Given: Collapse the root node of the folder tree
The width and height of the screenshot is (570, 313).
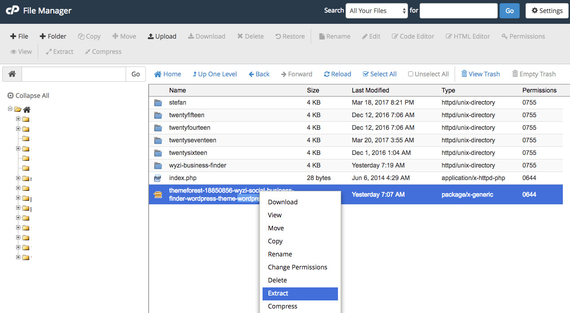Looking at the screenshot, I should 10,109.
